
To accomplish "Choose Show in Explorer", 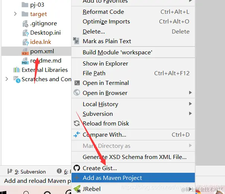I will (133, 64).
